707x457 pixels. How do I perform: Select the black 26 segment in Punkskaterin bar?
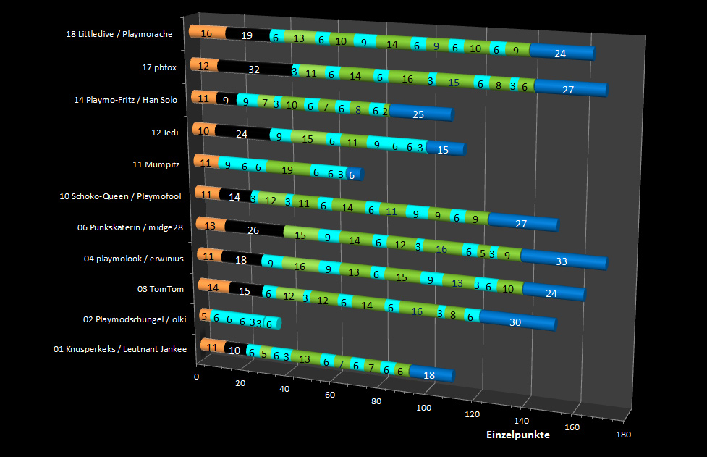[x=253, y=230]
